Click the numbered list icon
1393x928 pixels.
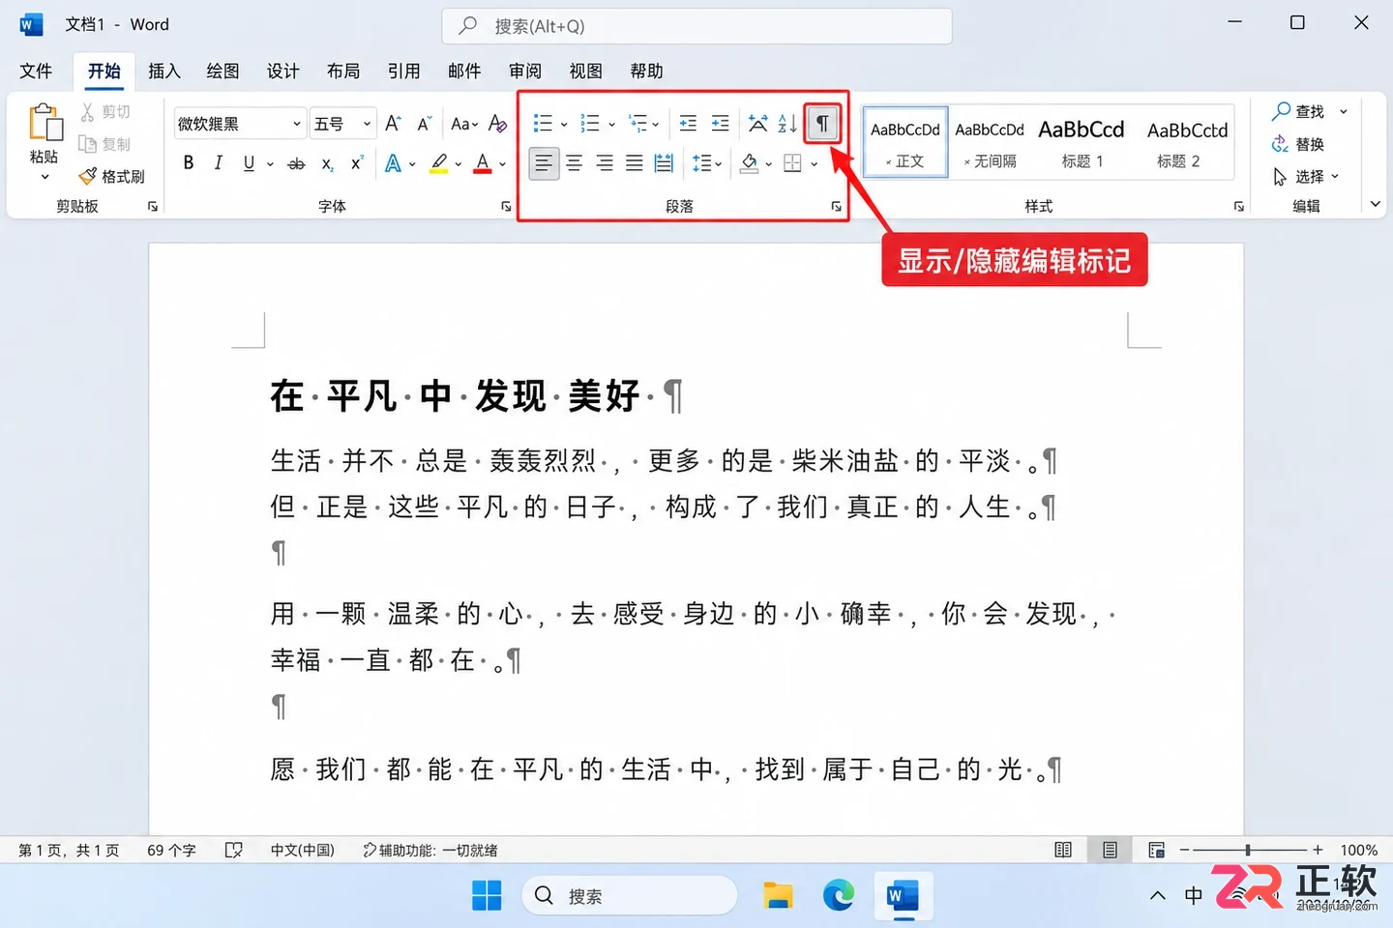[589, 123]
